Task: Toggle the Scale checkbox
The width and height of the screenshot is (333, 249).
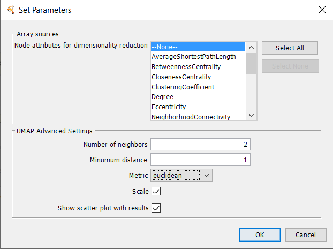Action: tap(156, 191)
